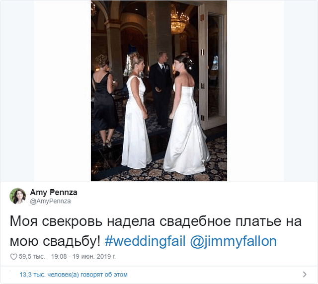Screen dimensions: 318x284
Task: Click the woman in the black dress
Action: [x=104, y=100]
